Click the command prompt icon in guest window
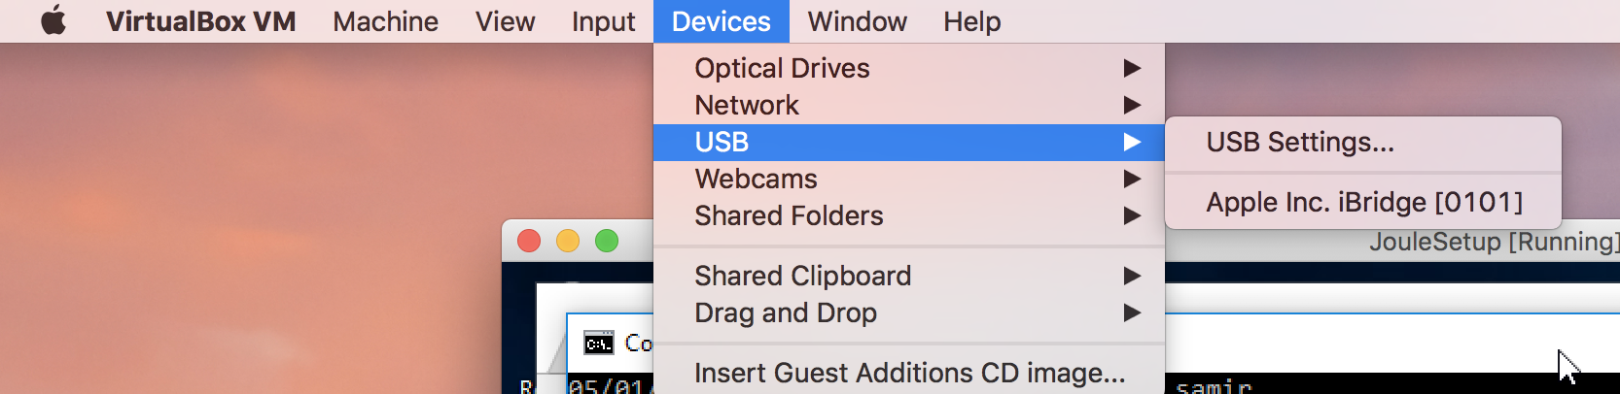This screenshot has height=394, width=1620. [x=599, y=343]
